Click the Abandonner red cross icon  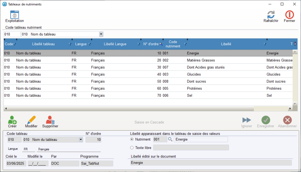click(x=287, y=120)
